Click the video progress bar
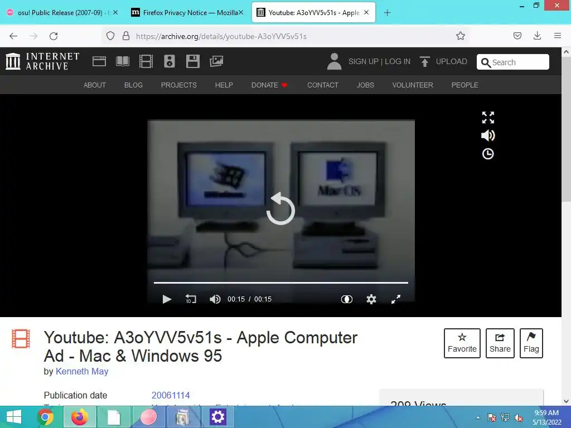Image resolution: width=571 pixels, height=428 pixels. [x=281, y=283]
